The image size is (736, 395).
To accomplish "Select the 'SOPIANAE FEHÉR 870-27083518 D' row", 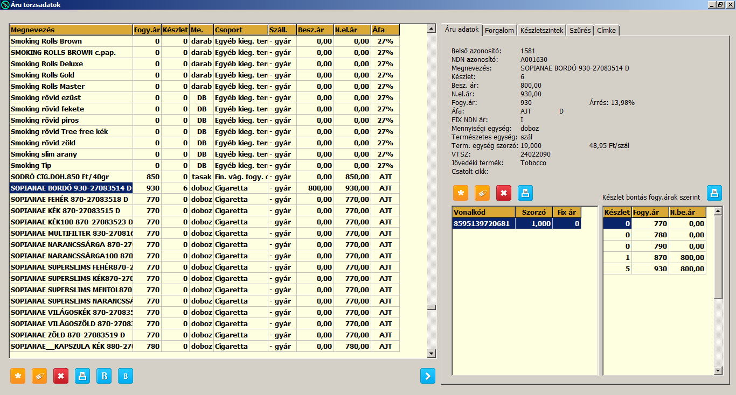I will coord(205,200).
